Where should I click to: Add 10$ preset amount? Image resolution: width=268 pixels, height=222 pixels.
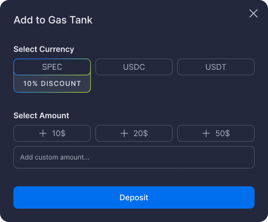pyautogui.click(x=52, y=133)
